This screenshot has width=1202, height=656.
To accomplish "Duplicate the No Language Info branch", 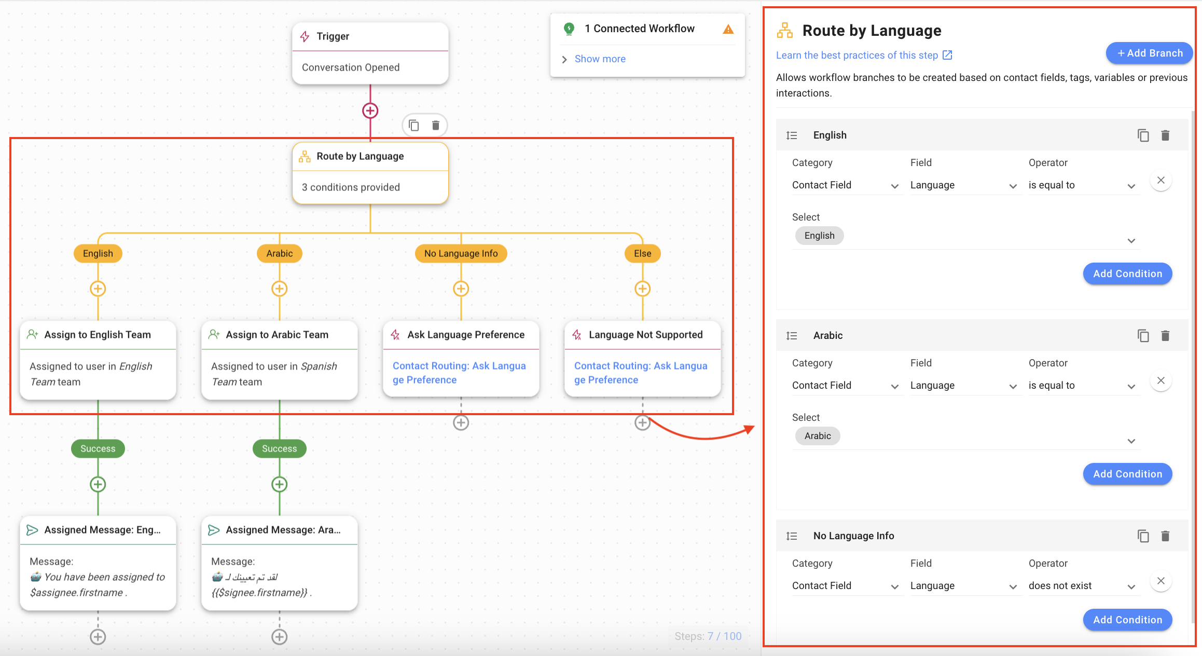I will coord(1143,536).
